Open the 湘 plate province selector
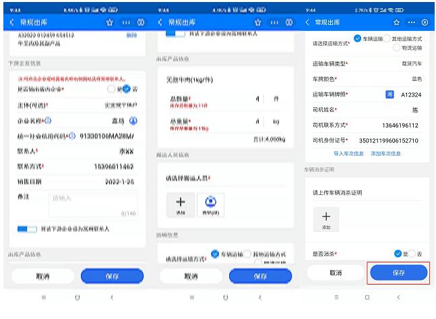 click(x=390, y=94)
